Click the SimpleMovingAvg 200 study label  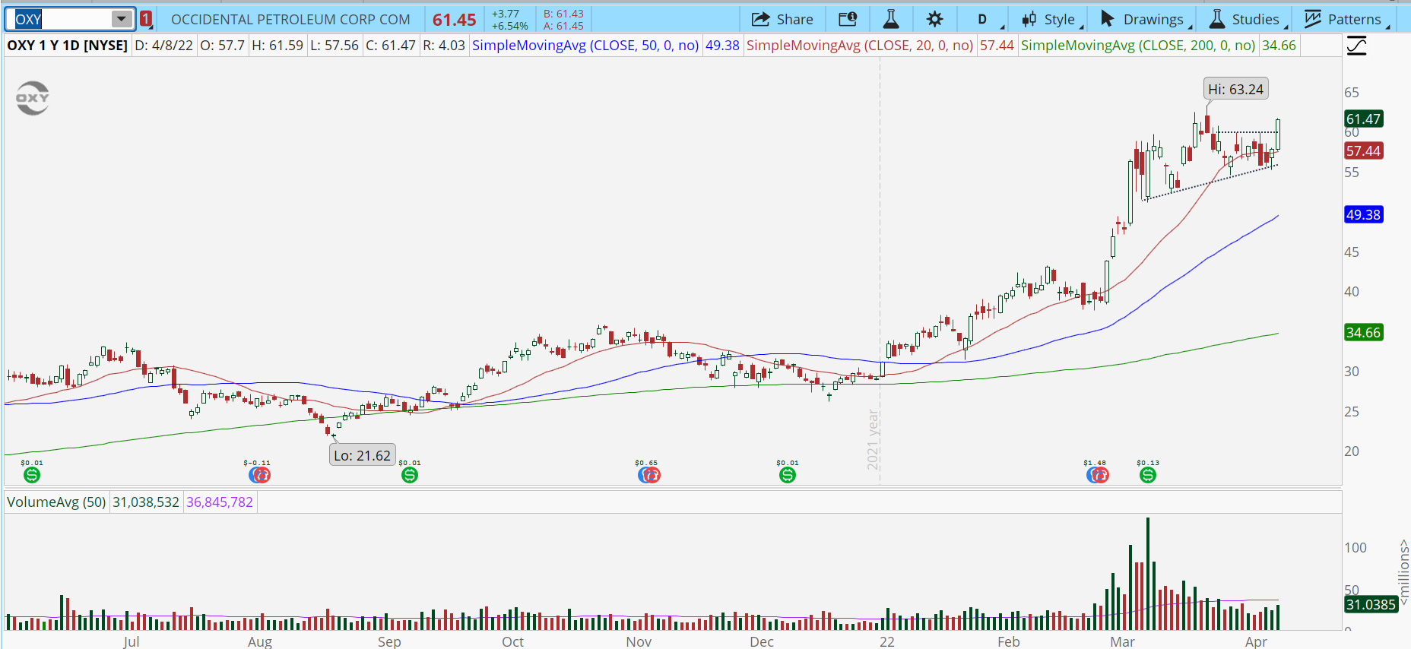[1137, 46]
